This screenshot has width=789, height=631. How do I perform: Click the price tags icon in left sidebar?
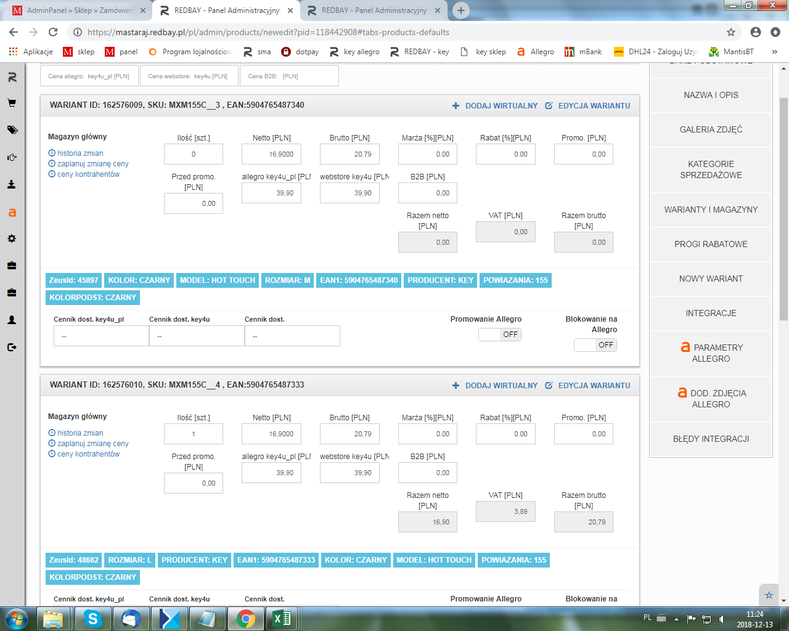click(12, 130)
